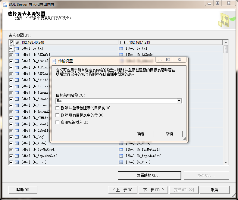Uncheck the [dbo].[b_Admin] source table

pos(11,61)
